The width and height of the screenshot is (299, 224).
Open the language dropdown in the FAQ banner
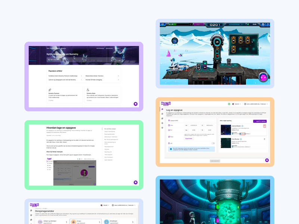pyautogui.click(x=118, y=49)
